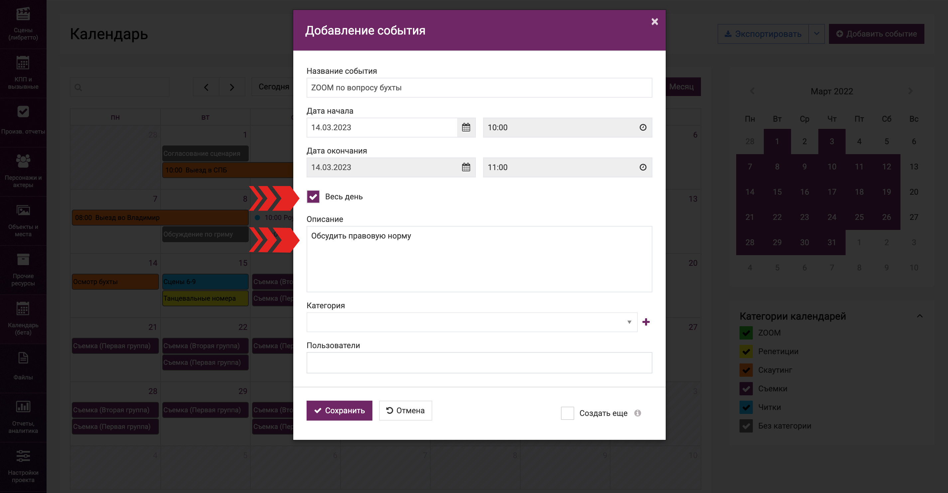The image size is (948, 493).
Task: Click Сохранить button
Action: coord(339,410)
